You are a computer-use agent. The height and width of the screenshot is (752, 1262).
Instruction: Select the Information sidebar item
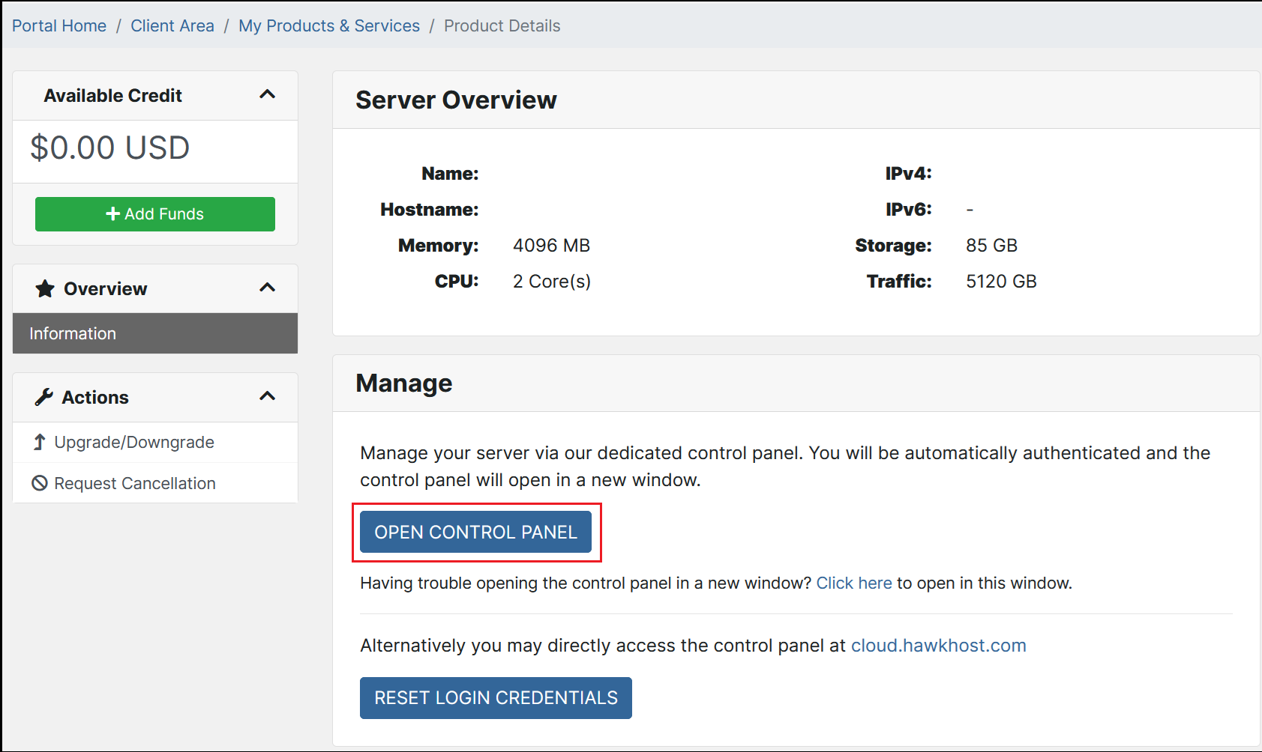[155, 333]
